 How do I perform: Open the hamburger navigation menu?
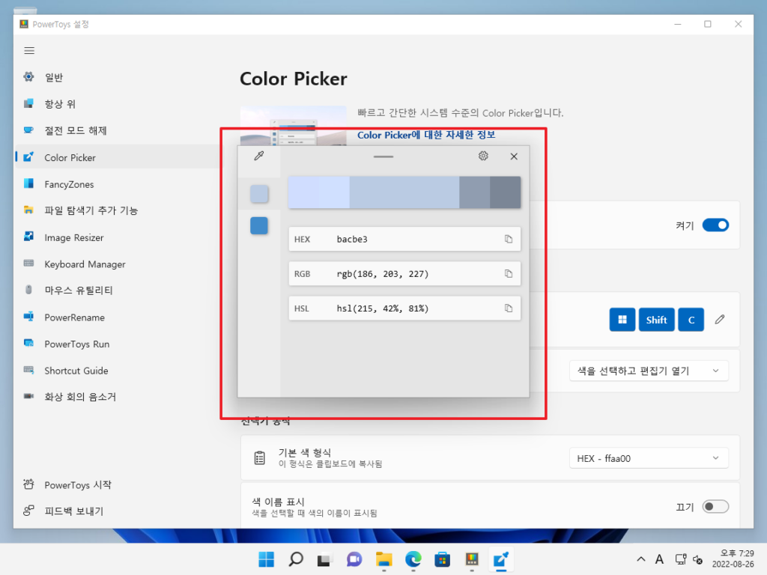click(x=29, y=50)
